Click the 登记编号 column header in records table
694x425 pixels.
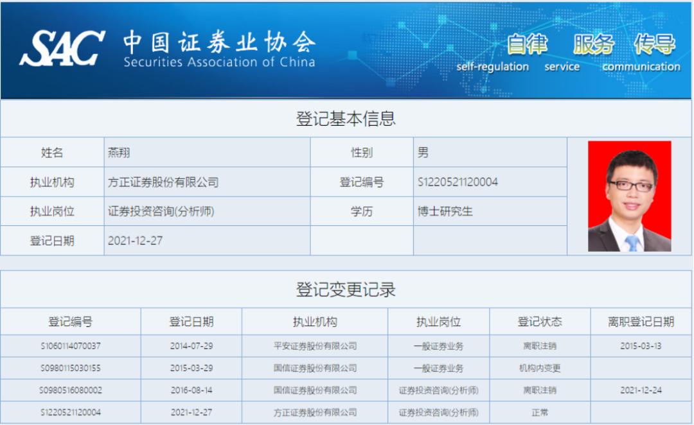(71, 322)
